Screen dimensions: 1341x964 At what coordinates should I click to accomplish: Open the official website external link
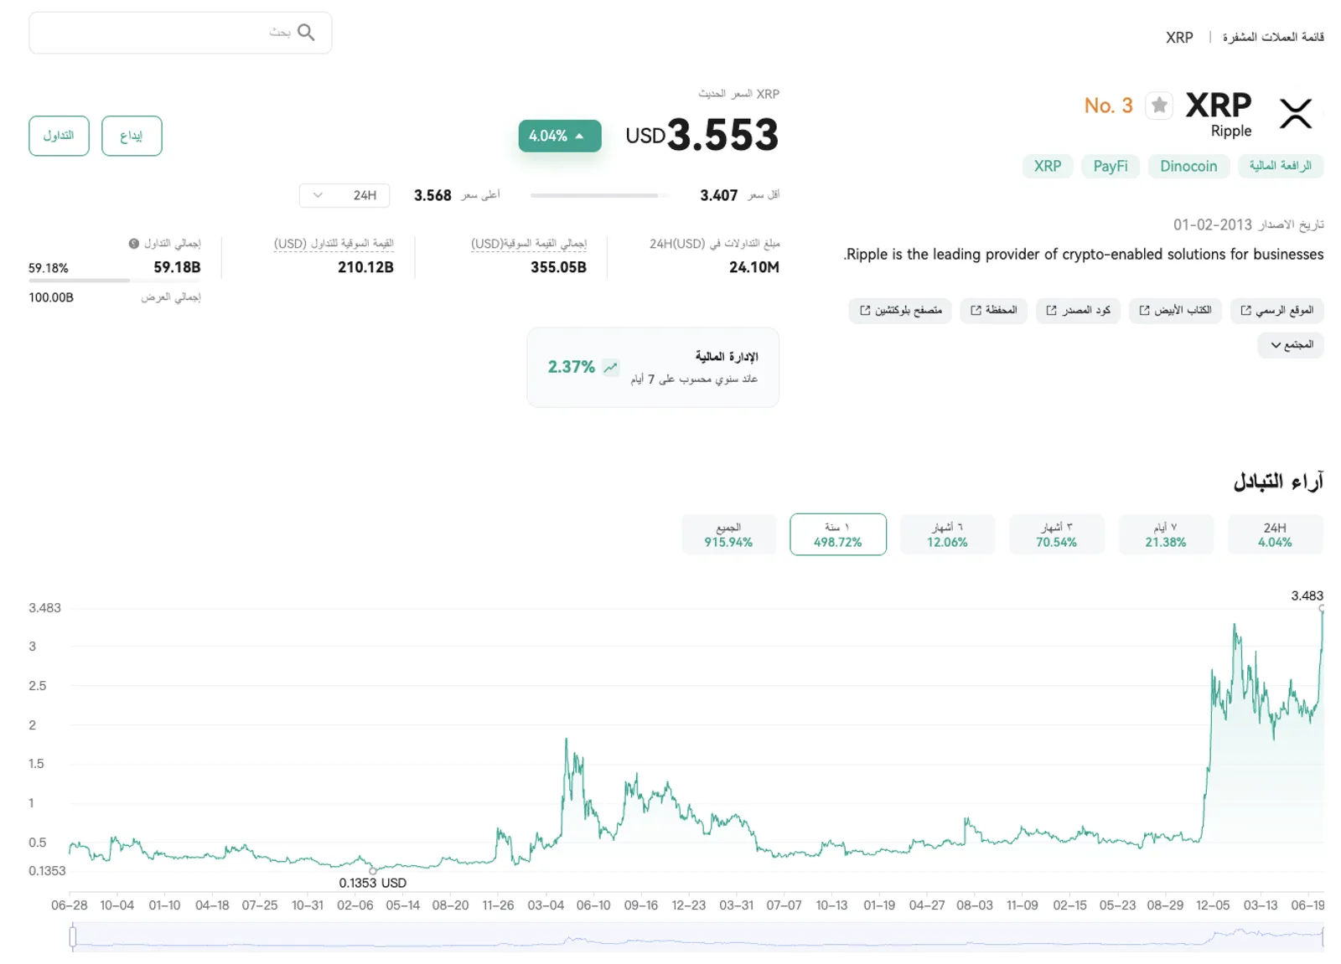point(1276,311)
